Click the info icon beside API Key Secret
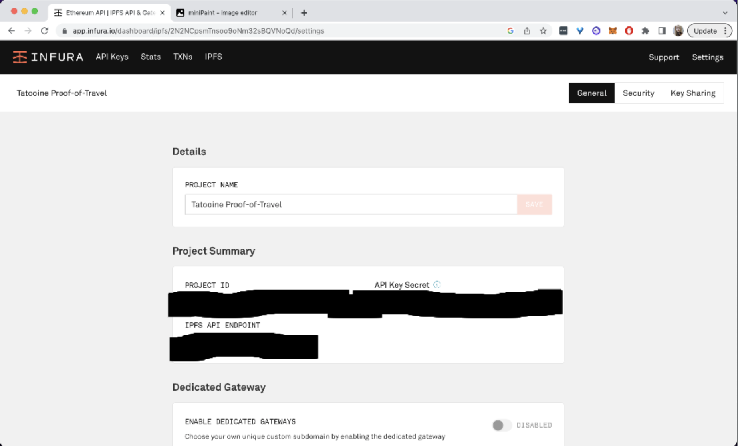The width and height of the screenshot is (738, 446). [437, 284]
